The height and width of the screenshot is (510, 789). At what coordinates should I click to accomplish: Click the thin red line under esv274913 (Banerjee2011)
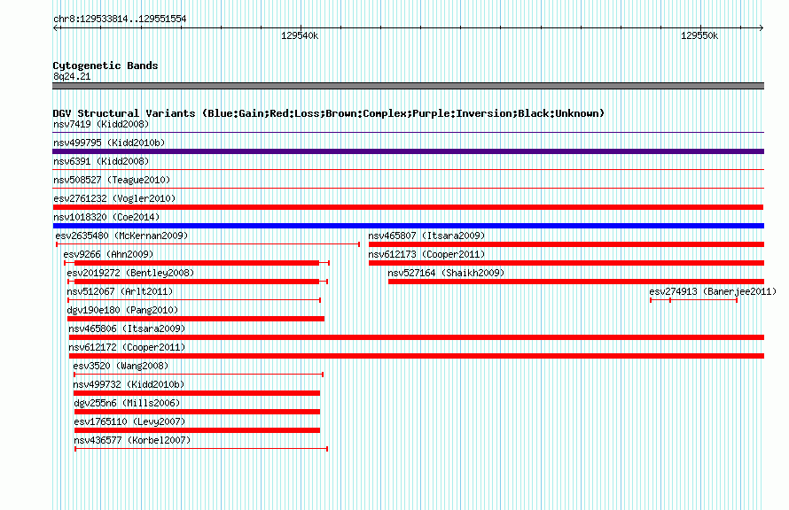point(693,300)
